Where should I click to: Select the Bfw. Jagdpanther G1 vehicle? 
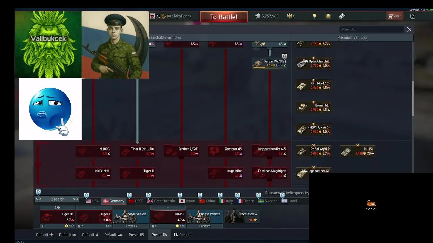coord(314,172)
